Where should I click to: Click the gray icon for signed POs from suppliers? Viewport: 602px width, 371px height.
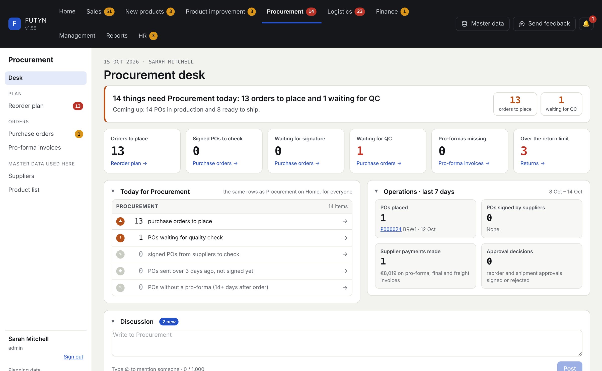point(120,254)
